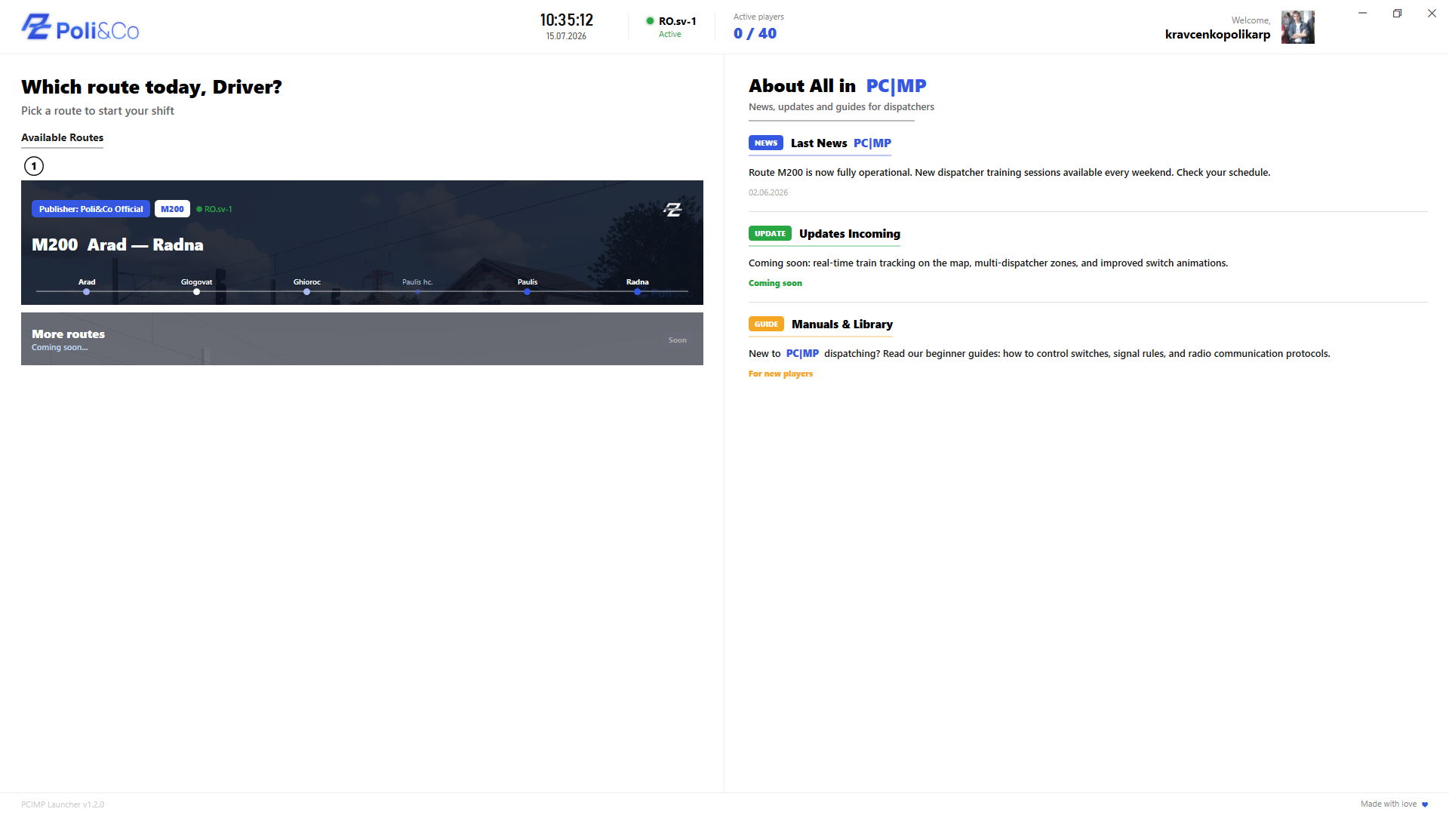Click the PCIMP Launcher v1.2.0 version text

pyautogui.click(x=63, y=804)
